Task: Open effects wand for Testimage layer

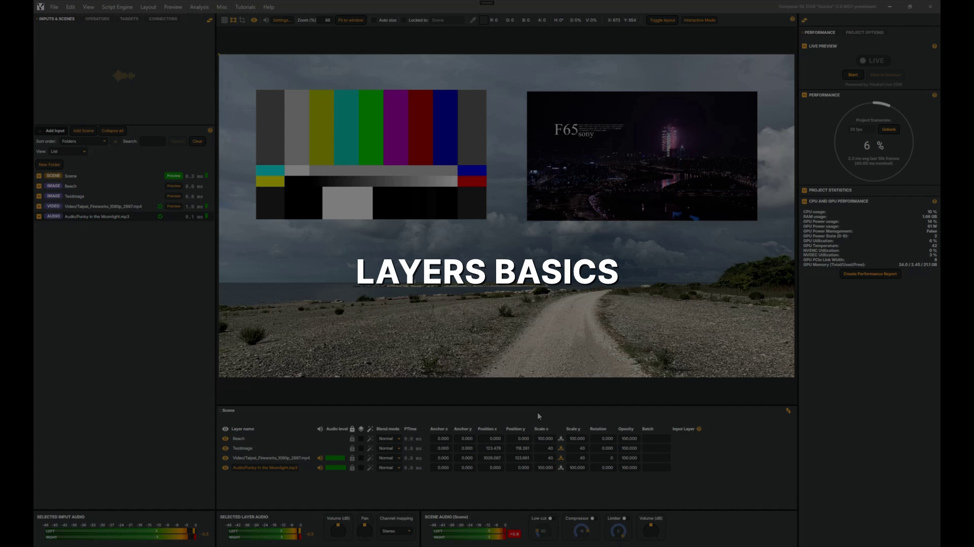Action: click(x=370, y=448)
